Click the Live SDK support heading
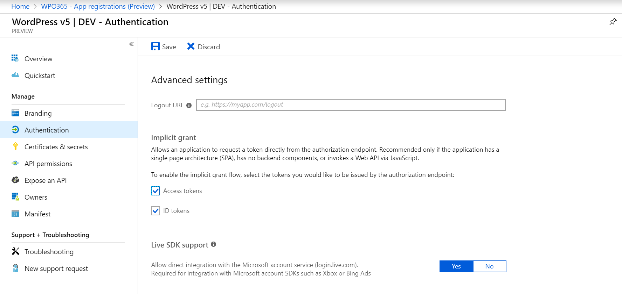Viewport: 622px width, 294px height. coord(180,245)
